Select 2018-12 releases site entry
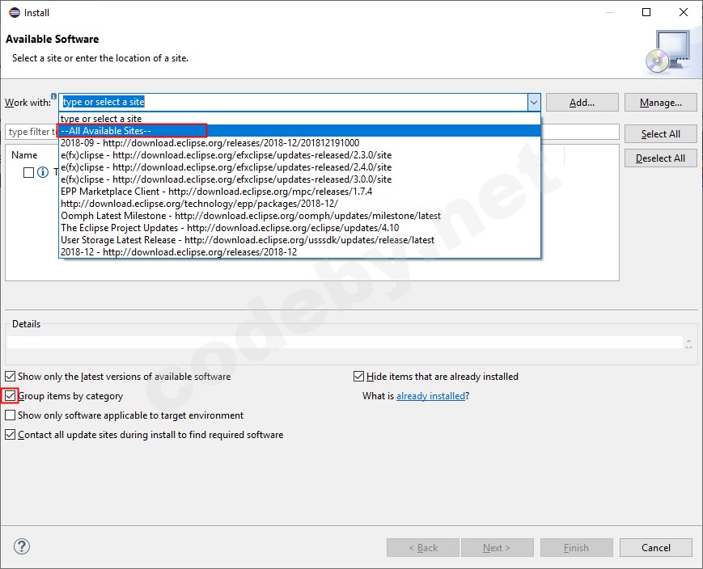 pyautogui.click(x=299, y=252)
